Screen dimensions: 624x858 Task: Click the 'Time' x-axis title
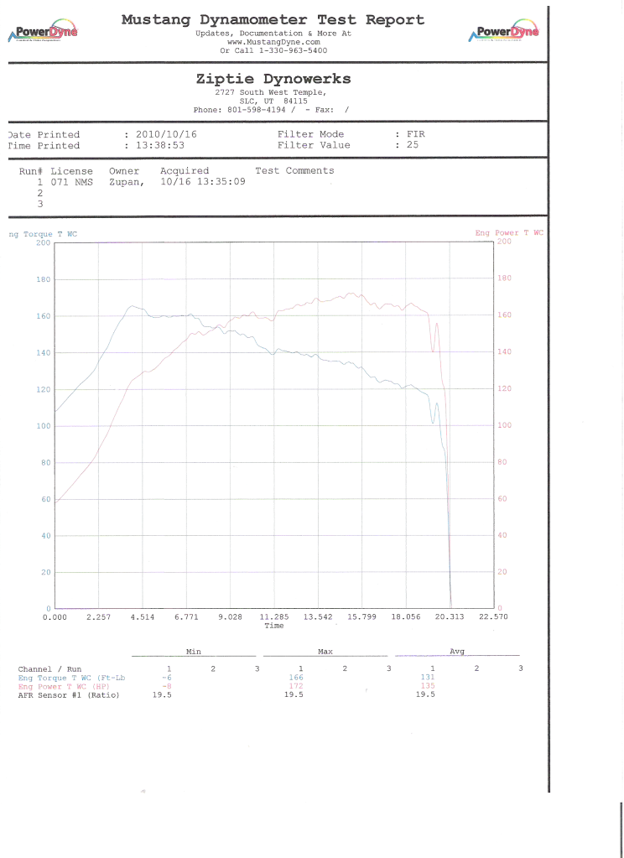point(274,626)
